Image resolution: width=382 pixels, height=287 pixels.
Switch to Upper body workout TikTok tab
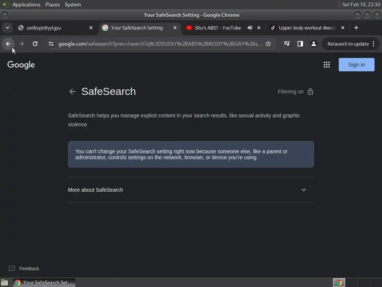tap(307, 28)
